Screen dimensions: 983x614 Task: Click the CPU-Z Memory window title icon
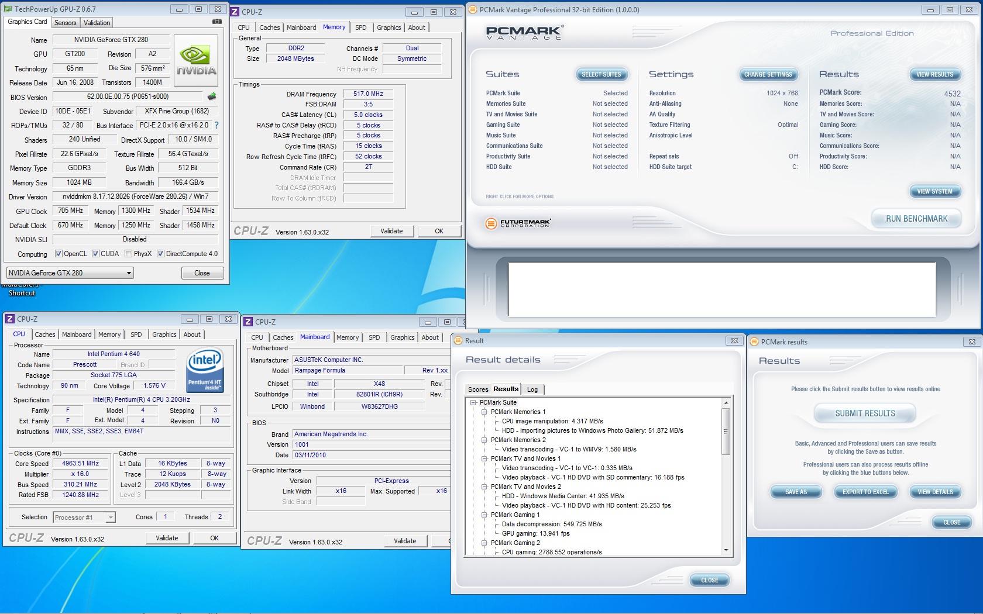coord(235,12)
